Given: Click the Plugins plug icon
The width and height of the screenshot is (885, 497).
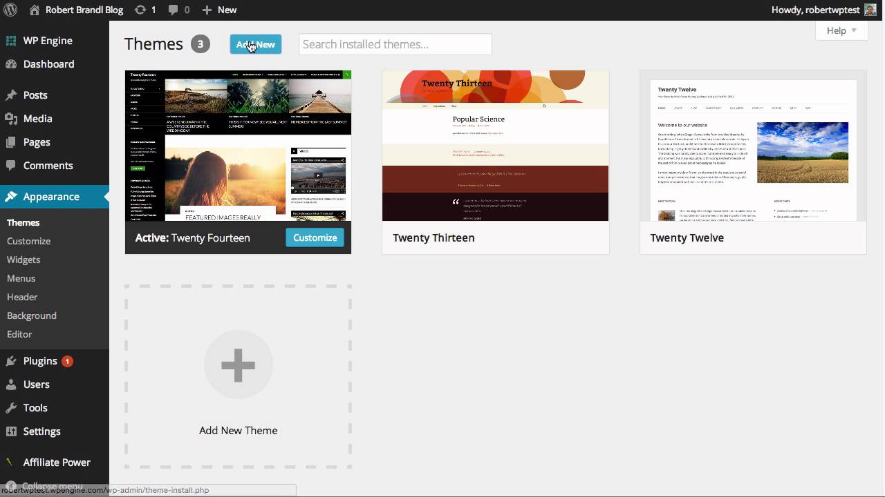Looking at the screenshot, I should pyautogui.click(x=11, y=361).
